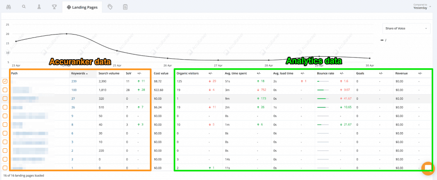Open the clipboard notes icon tab
Viewport: 437px width, 180px height.
125,7
